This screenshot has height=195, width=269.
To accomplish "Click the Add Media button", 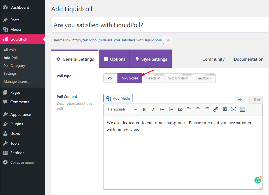I will [x=118, y=98].
